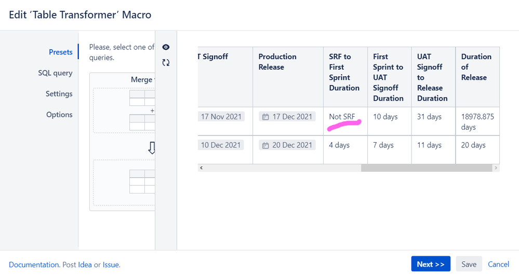519x276 pixels.
Task: Toggle the preview eye icon
Action: pos(166,47)
